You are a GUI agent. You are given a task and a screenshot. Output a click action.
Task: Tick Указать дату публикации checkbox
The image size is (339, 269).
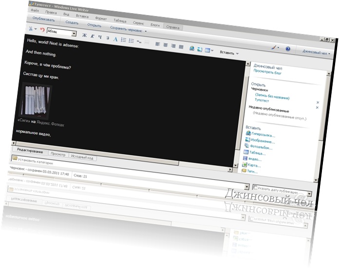(x=255, y=187)
